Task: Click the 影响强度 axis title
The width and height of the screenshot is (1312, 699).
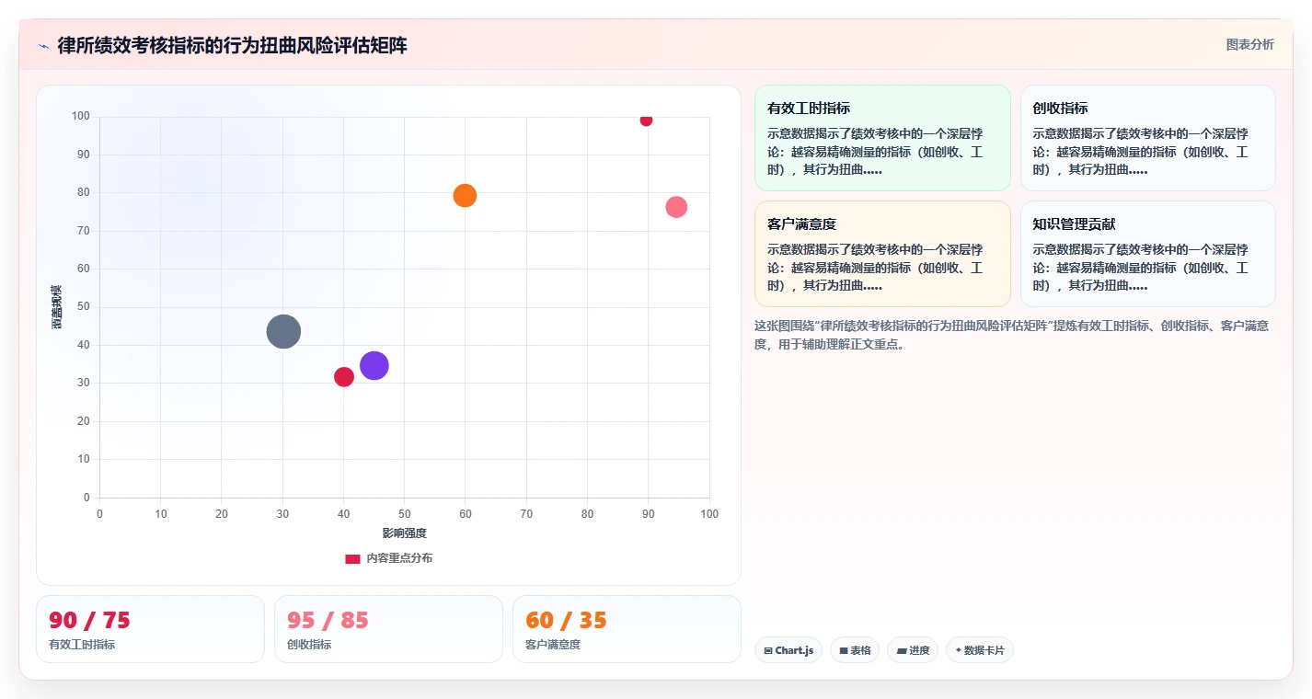Action: (x=404, y=533)
